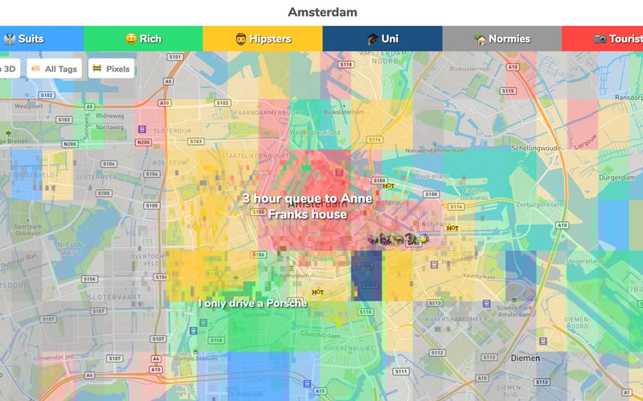Click the tree park icon above Bretten
Viewport: 643px width, 401px height.
tap(9, 134)
